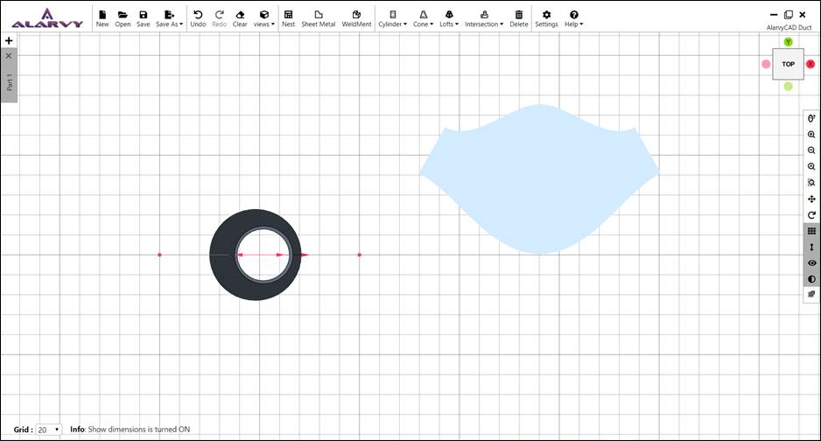Click the TOP view cube face

pos(788,64)
